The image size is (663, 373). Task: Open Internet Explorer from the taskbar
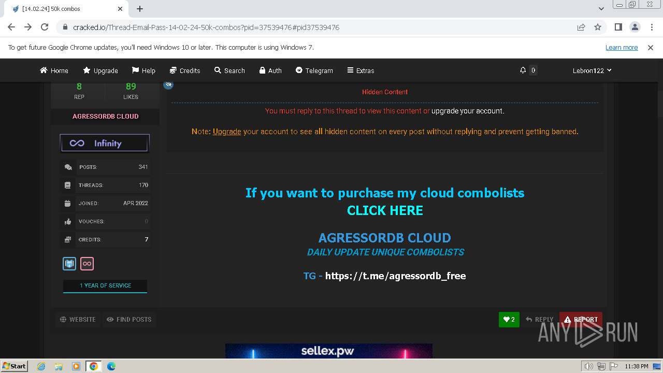point(41,366)
